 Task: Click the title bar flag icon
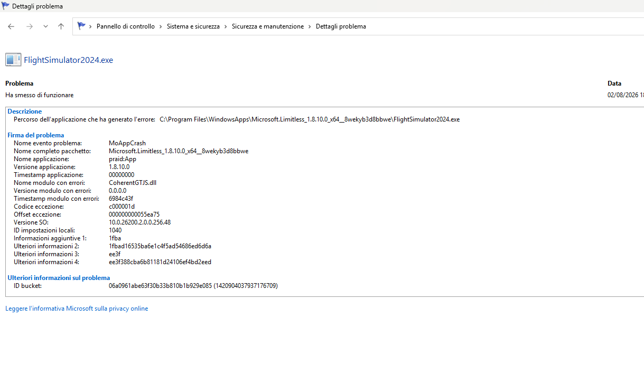(x=6, y=6)
